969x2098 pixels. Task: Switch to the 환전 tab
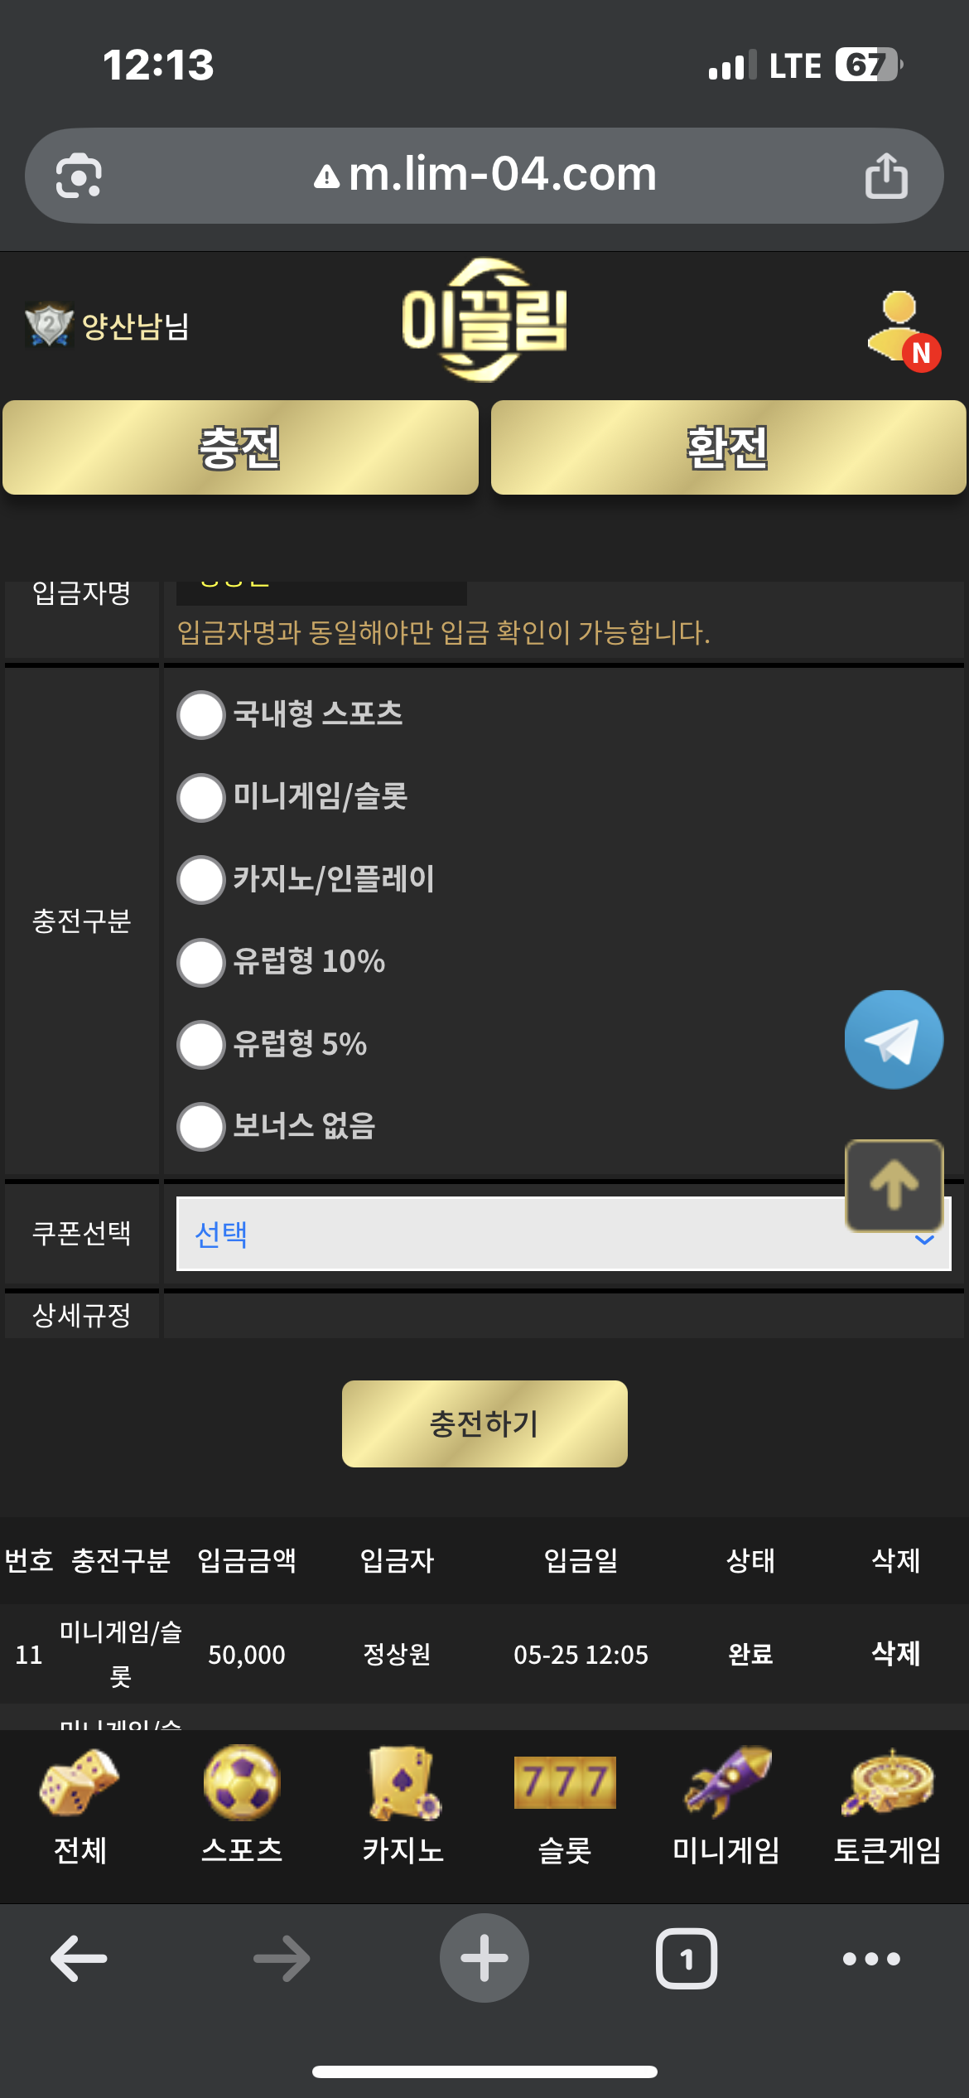pyautogui.click(x=728, y=447)
